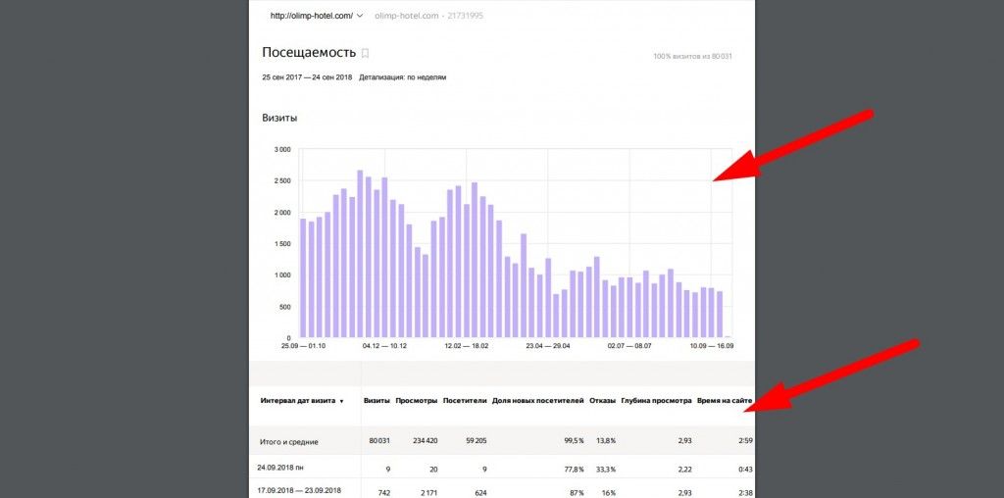Click the bookmark icon next to Посещаемость
Image resolution: width=1004 pixels, height=498 pixels.
pyautogui.click(x=366, y=53)
